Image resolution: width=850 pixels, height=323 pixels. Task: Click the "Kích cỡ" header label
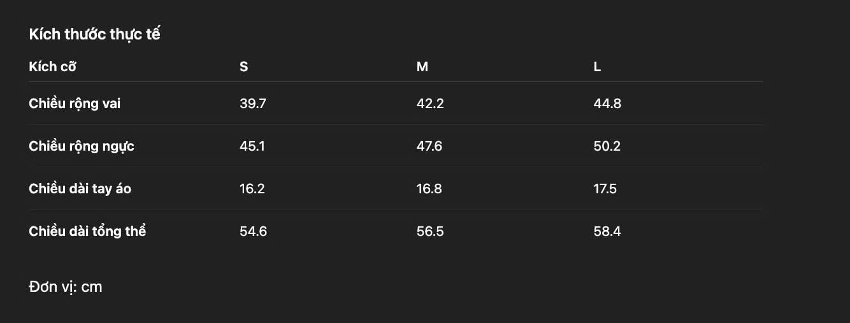(x=52, y=67)
